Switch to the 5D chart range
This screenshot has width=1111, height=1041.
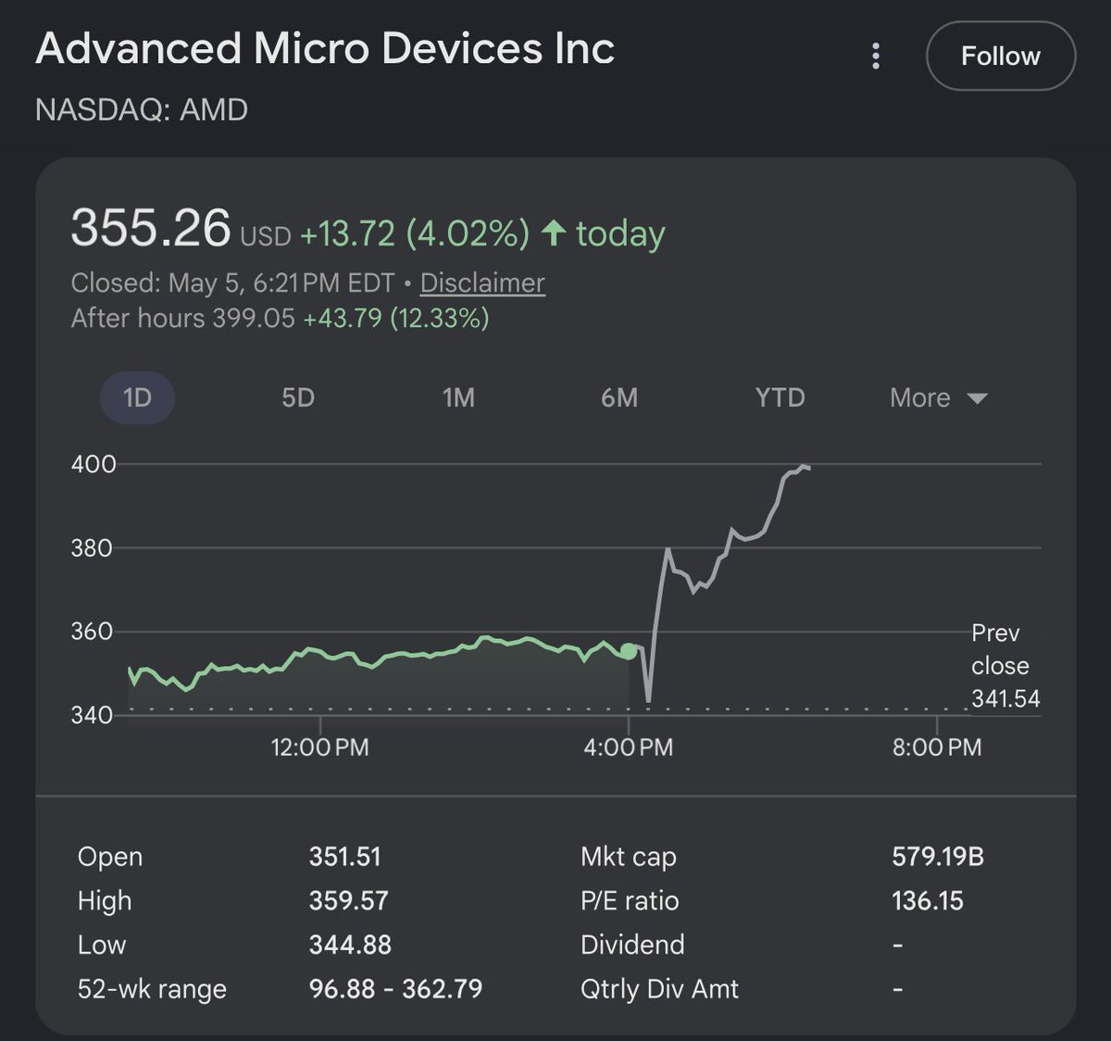point(298,397)
